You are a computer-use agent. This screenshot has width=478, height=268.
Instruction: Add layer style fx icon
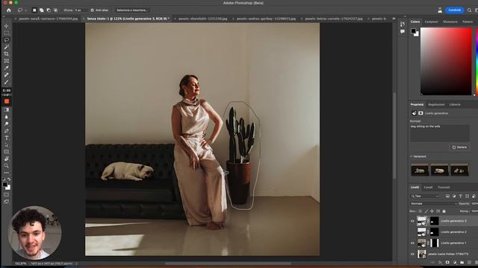point(440,262)
